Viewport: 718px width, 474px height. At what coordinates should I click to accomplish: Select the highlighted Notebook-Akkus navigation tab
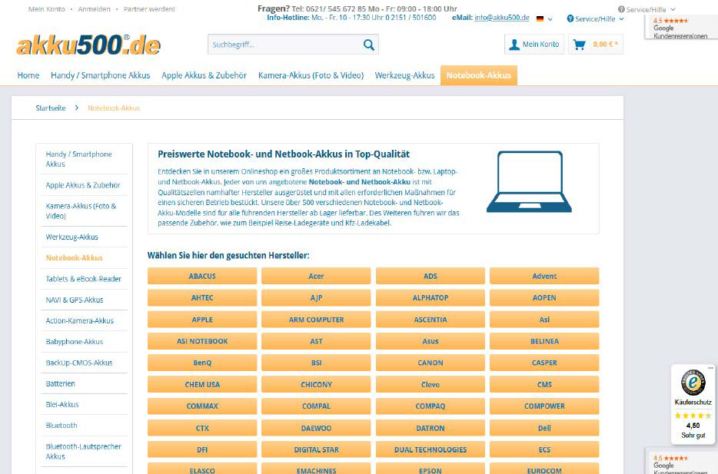(x=478, y=75)
